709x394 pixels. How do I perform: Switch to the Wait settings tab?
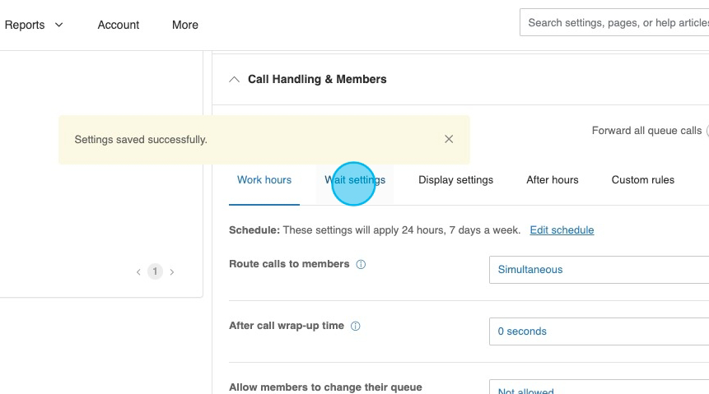[355, 180]
